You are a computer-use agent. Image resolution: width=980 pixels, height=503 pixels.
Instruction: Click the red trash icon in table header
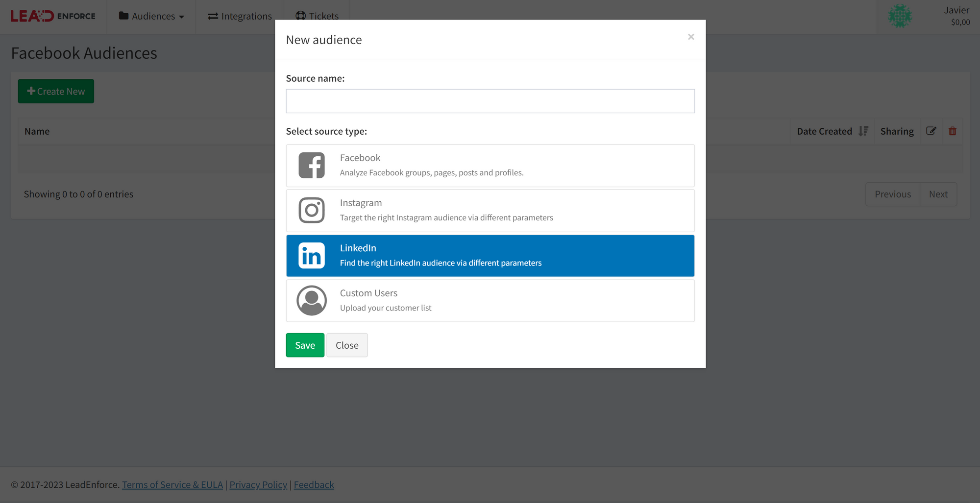(x=953, y=131)
